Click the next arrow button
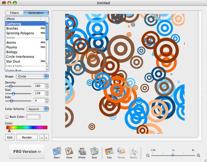Screen dimensions: 207x162 point(46,138)
